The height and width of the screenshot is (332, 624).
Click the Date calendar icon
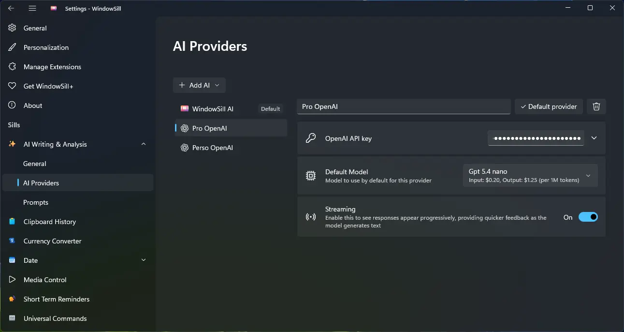[12, 260]
